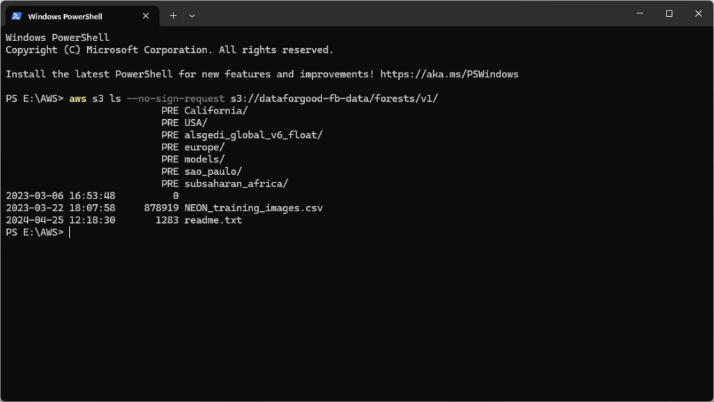714x402 pixels.
Task: Expand the new tab profile dropdown
Action: [x=192, y=15]
